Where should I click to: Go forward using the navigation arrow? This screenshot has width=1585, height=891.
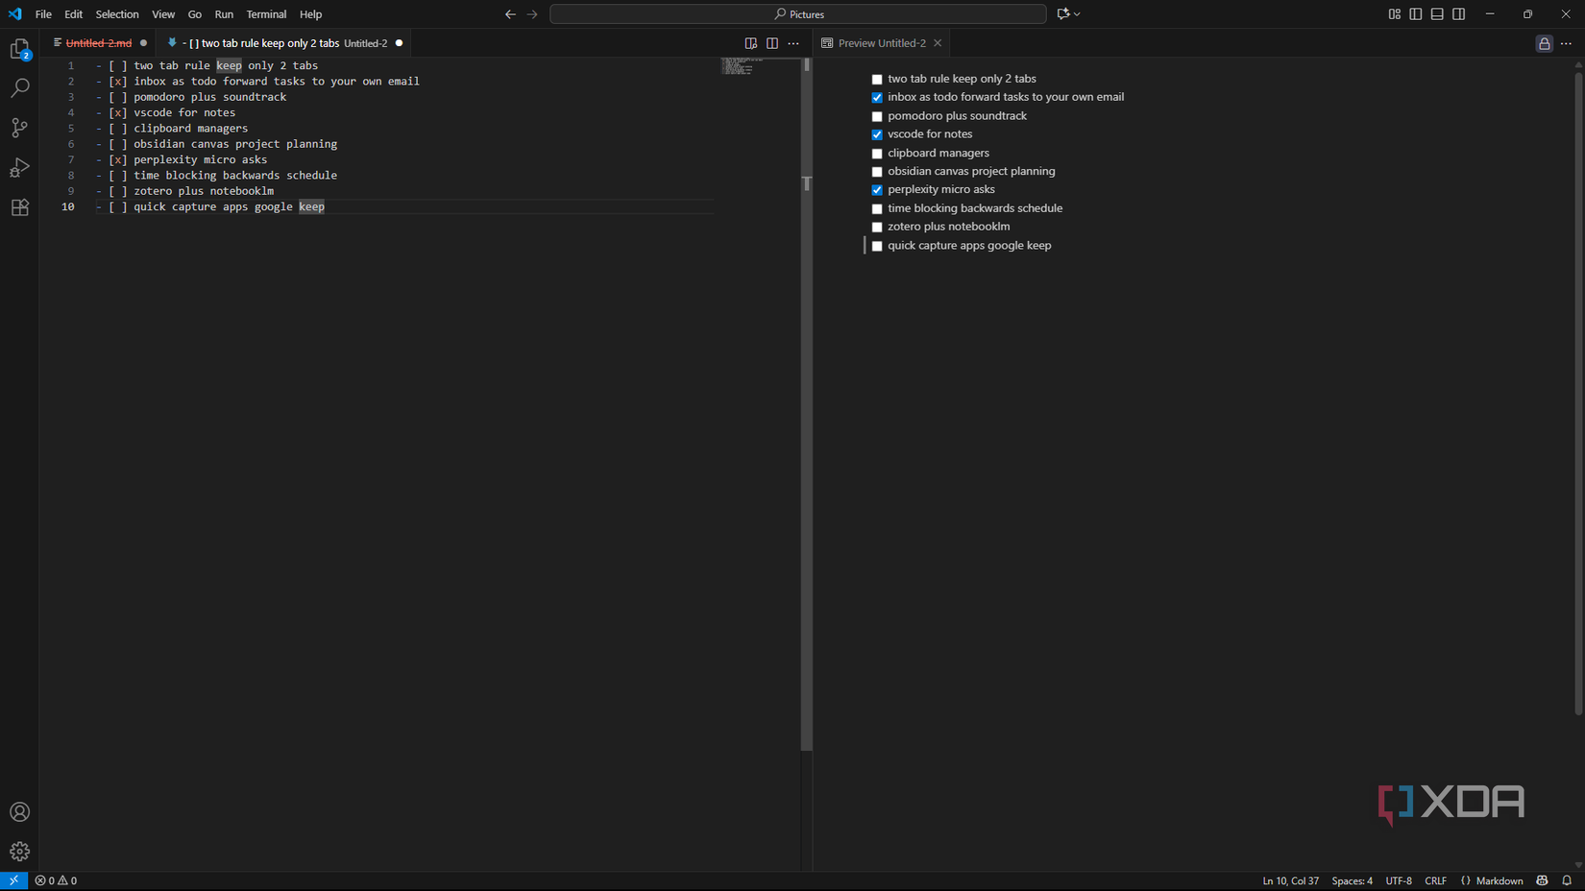tap(532, 14)
